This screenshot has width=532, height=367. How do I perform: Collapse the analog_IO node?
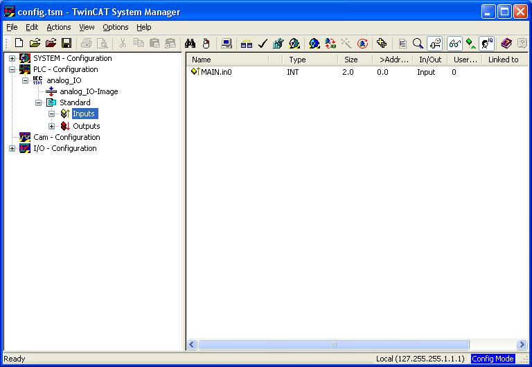tap(26, 81)
